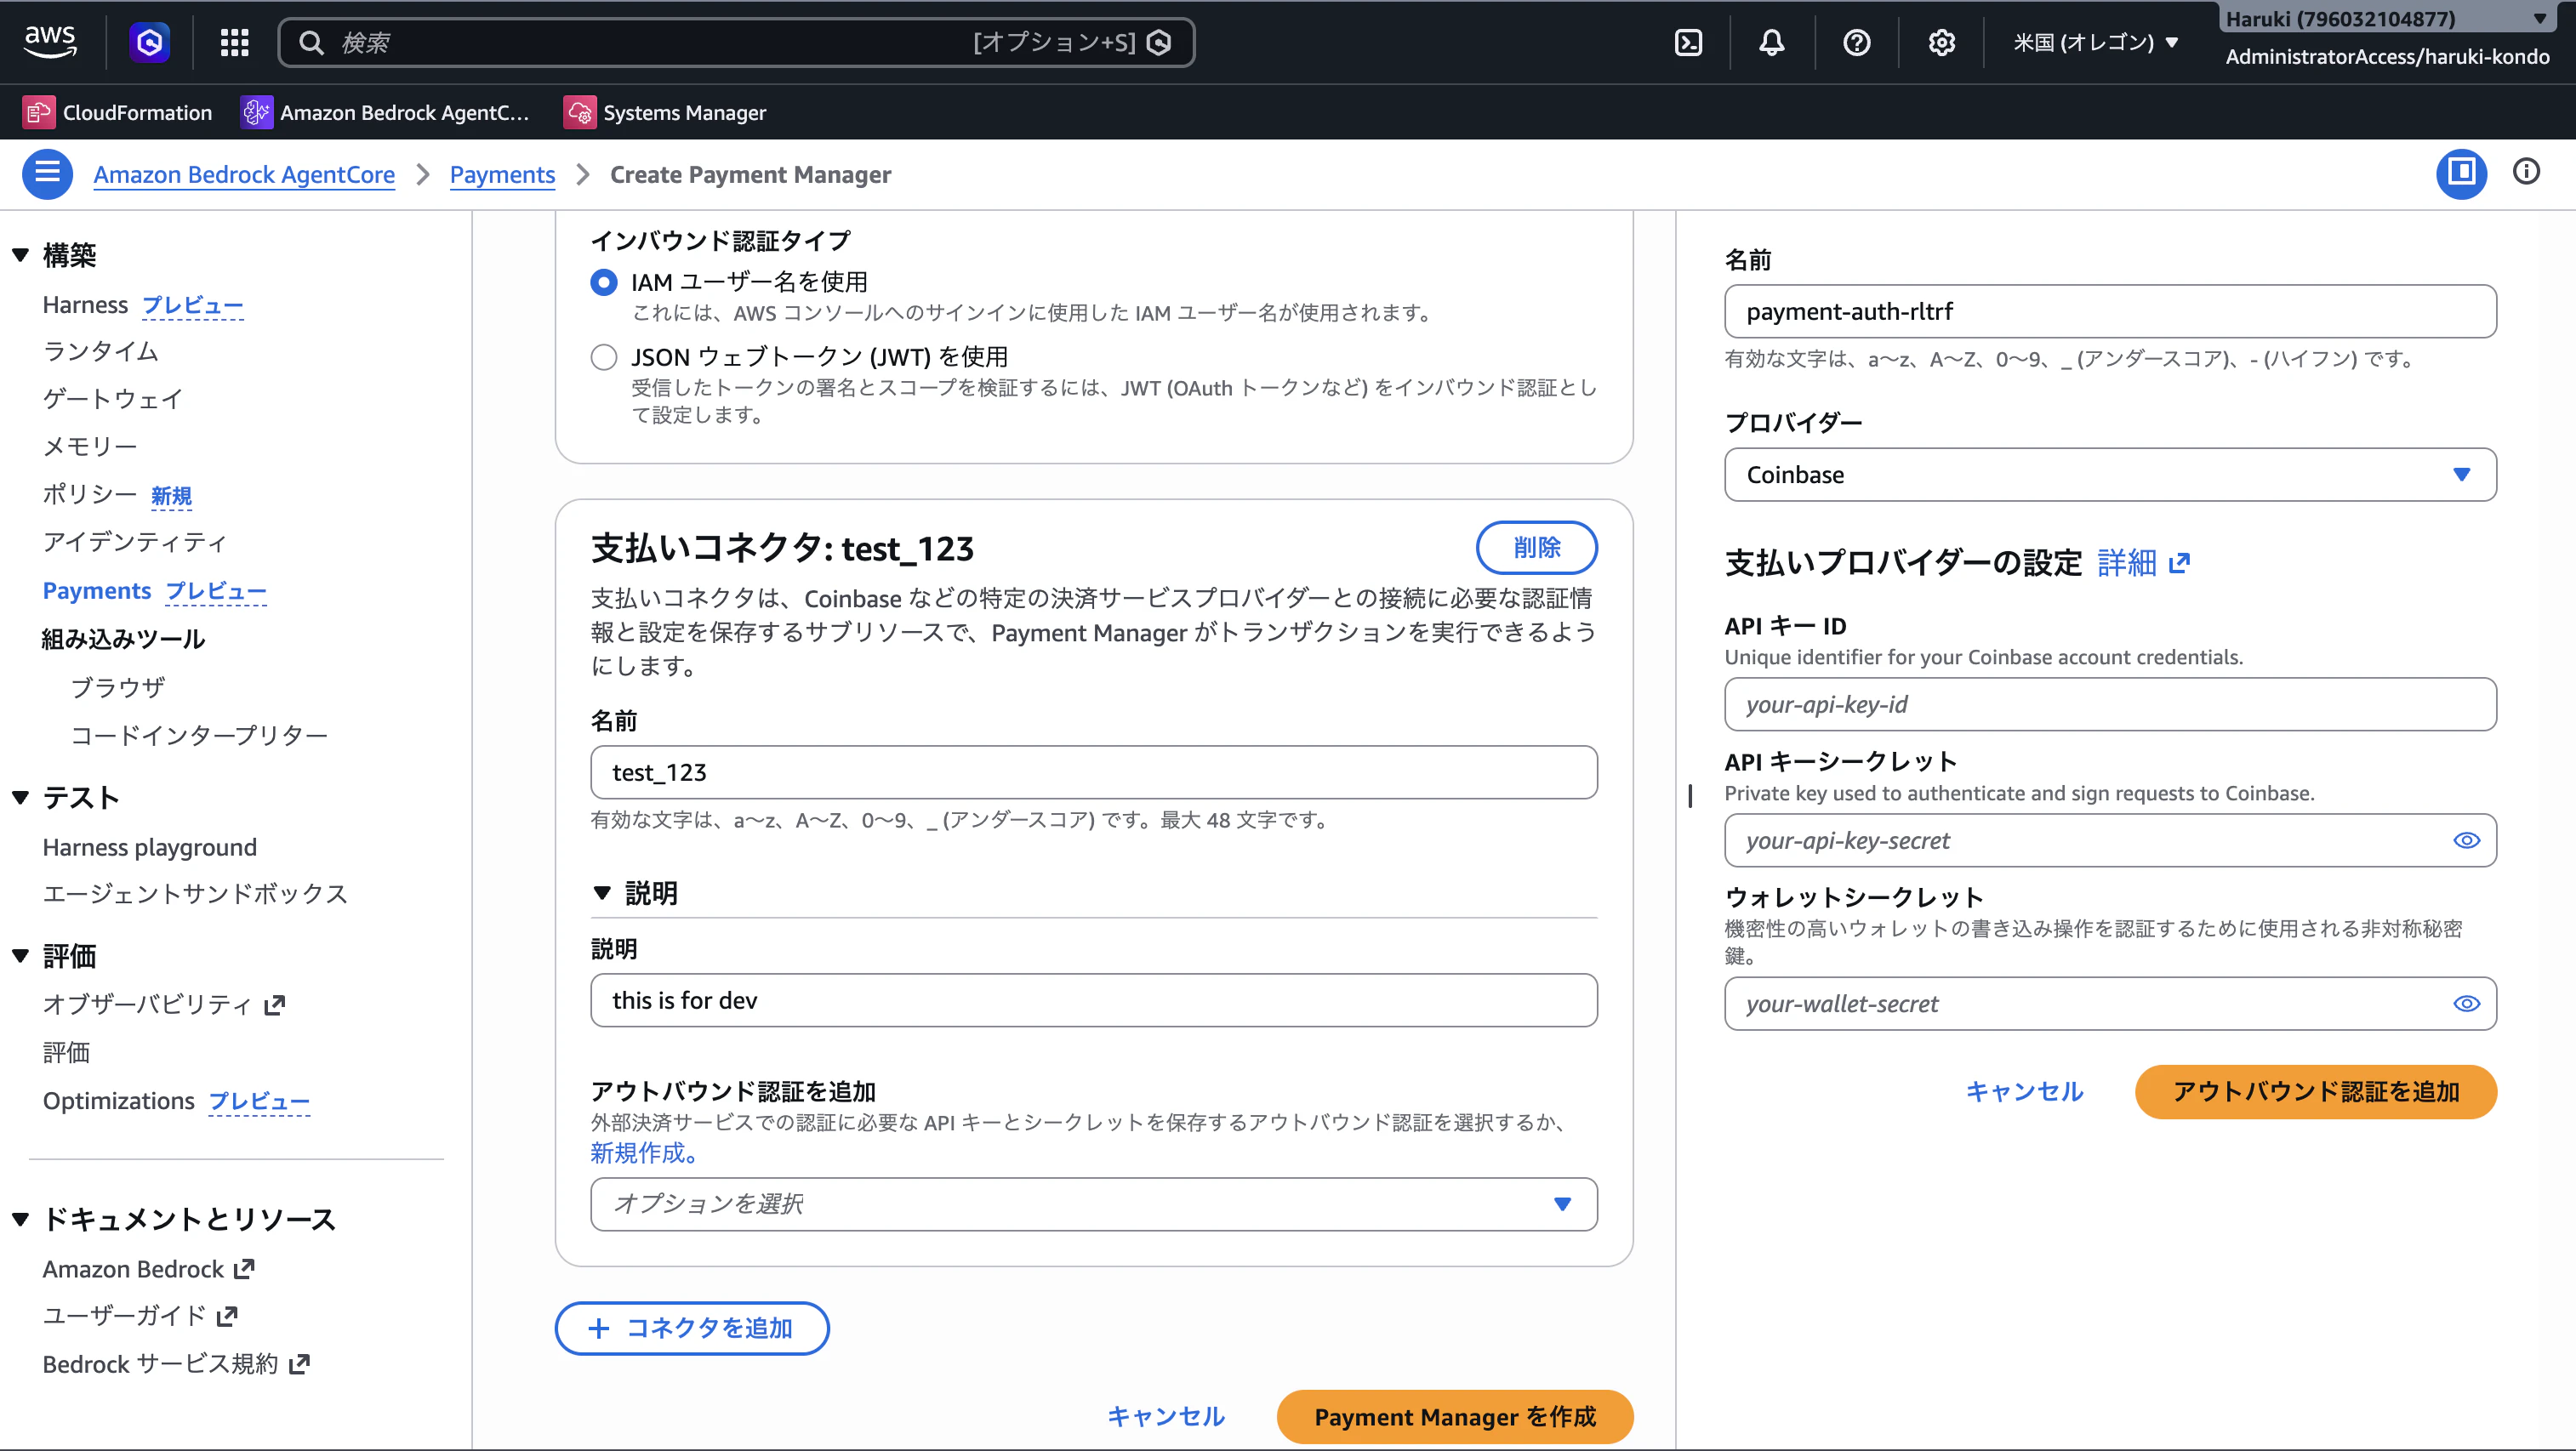The image size is (2576, 1451).
Task: Click Payment Manager を作成 button
Action: tap(1455, 1416)
